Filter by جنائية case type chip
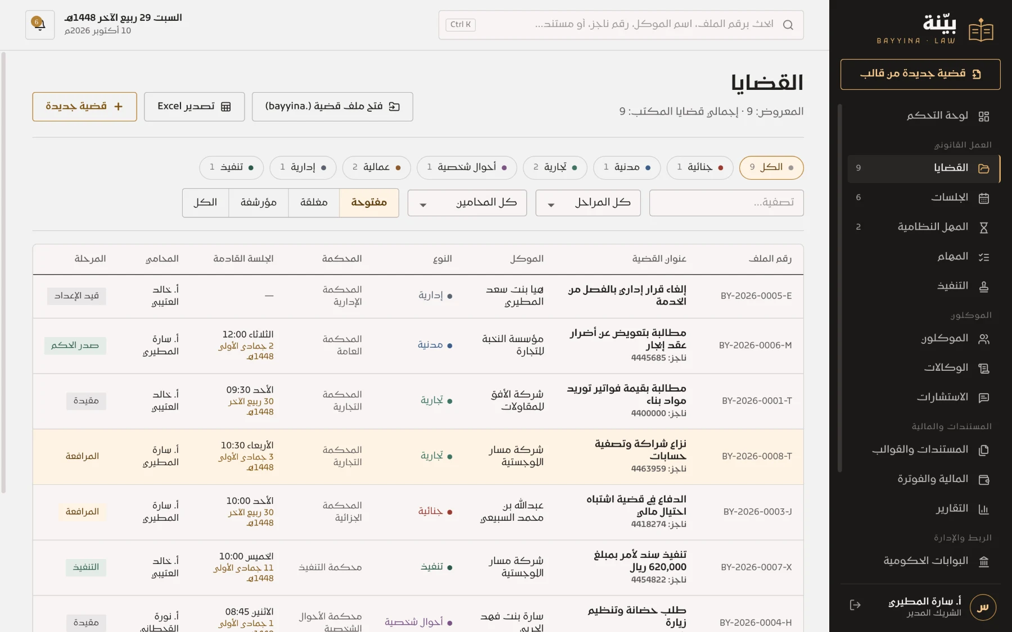1012x632 pixels. [x=700, y=167]
